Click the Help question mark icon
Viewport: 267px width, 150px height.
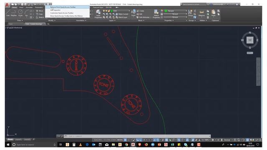237,4
